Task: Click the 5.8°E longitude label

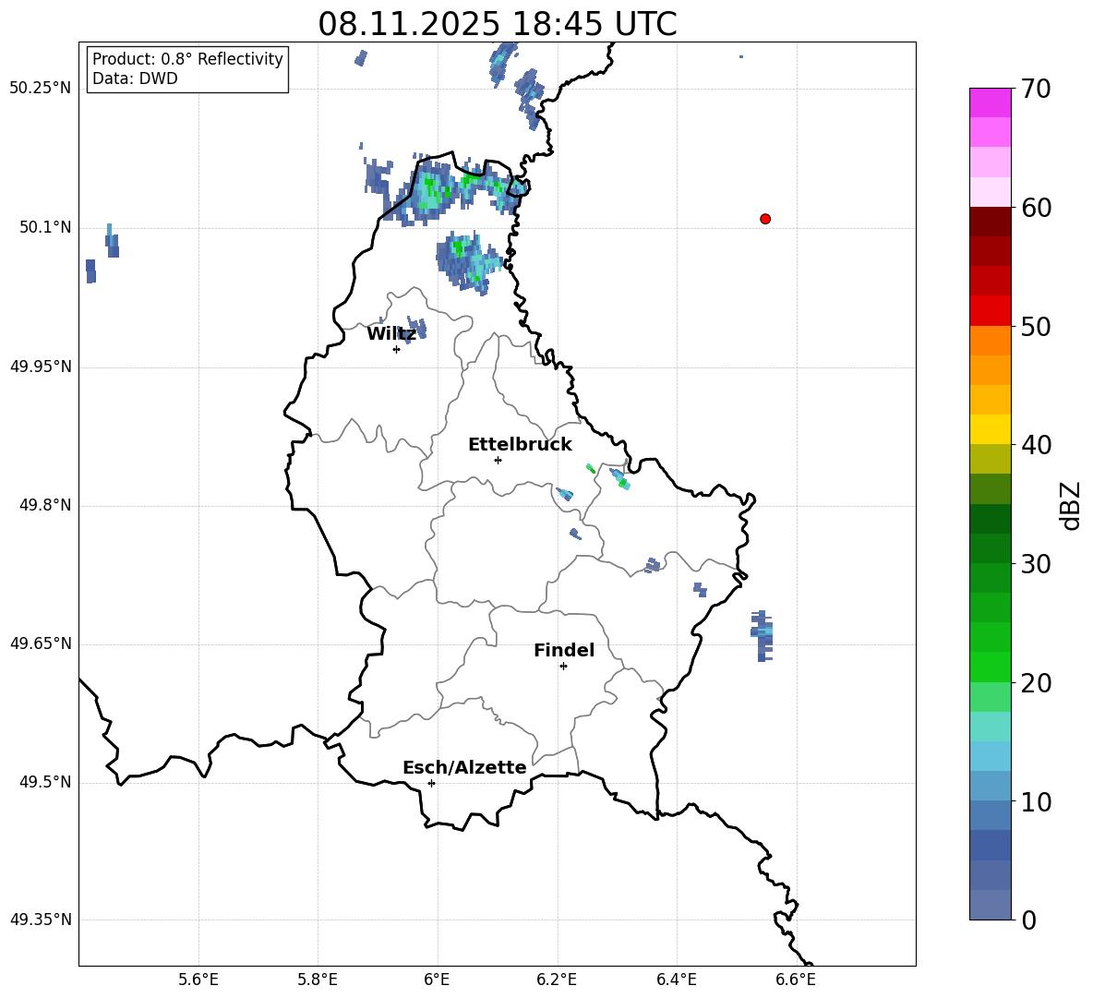Action: coord(318,980)
